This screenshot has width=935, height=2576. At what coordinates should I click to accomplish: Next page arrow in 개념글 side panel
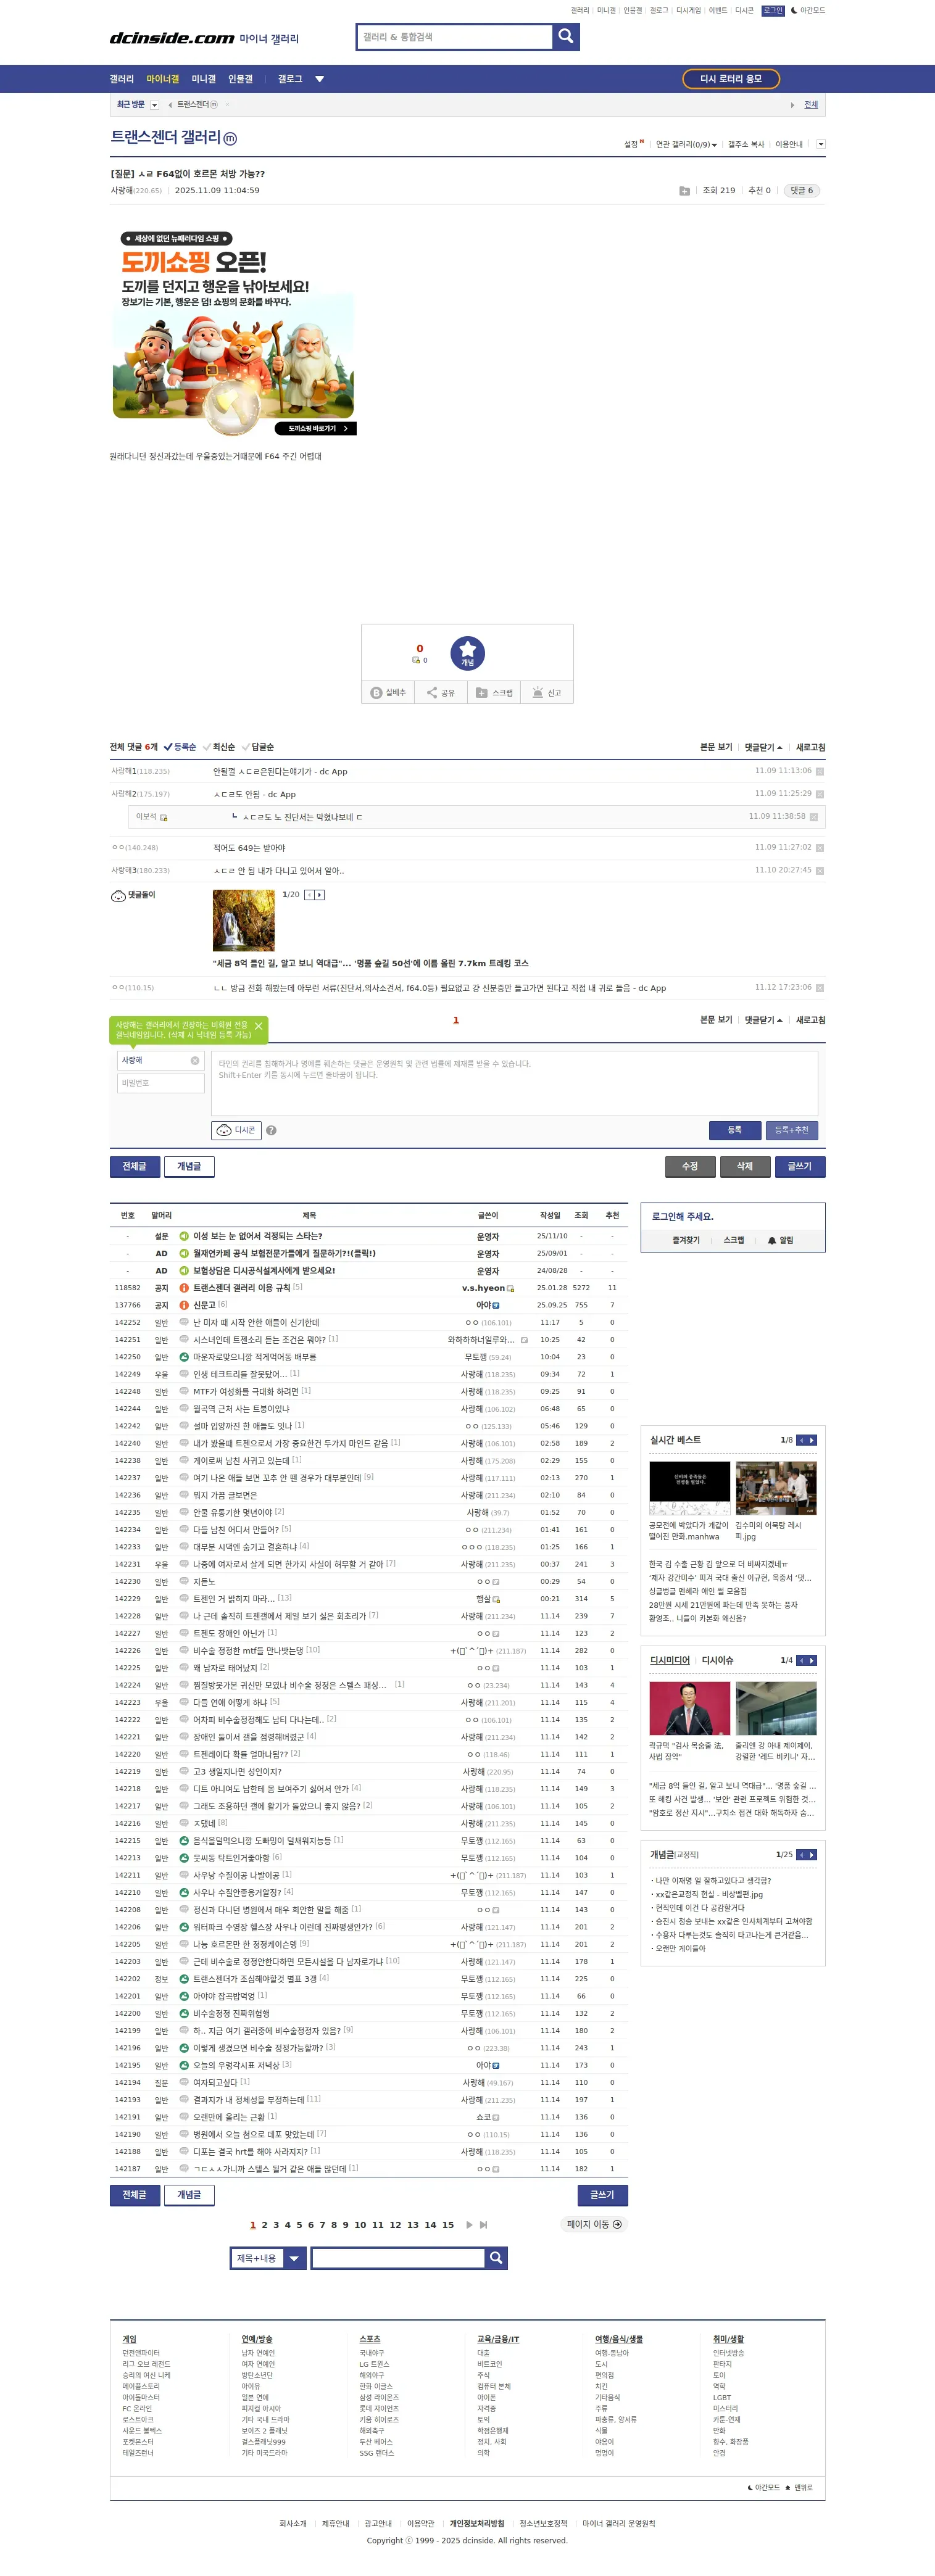click(x=812, y=1855)
